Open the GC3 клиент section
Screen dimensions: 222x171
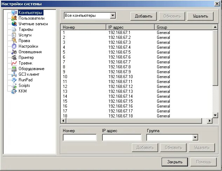click(29, 74)
